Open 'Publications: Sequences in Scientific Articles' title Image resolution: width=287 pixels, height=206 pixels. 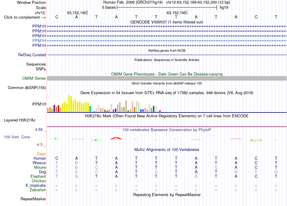(167, 60)
